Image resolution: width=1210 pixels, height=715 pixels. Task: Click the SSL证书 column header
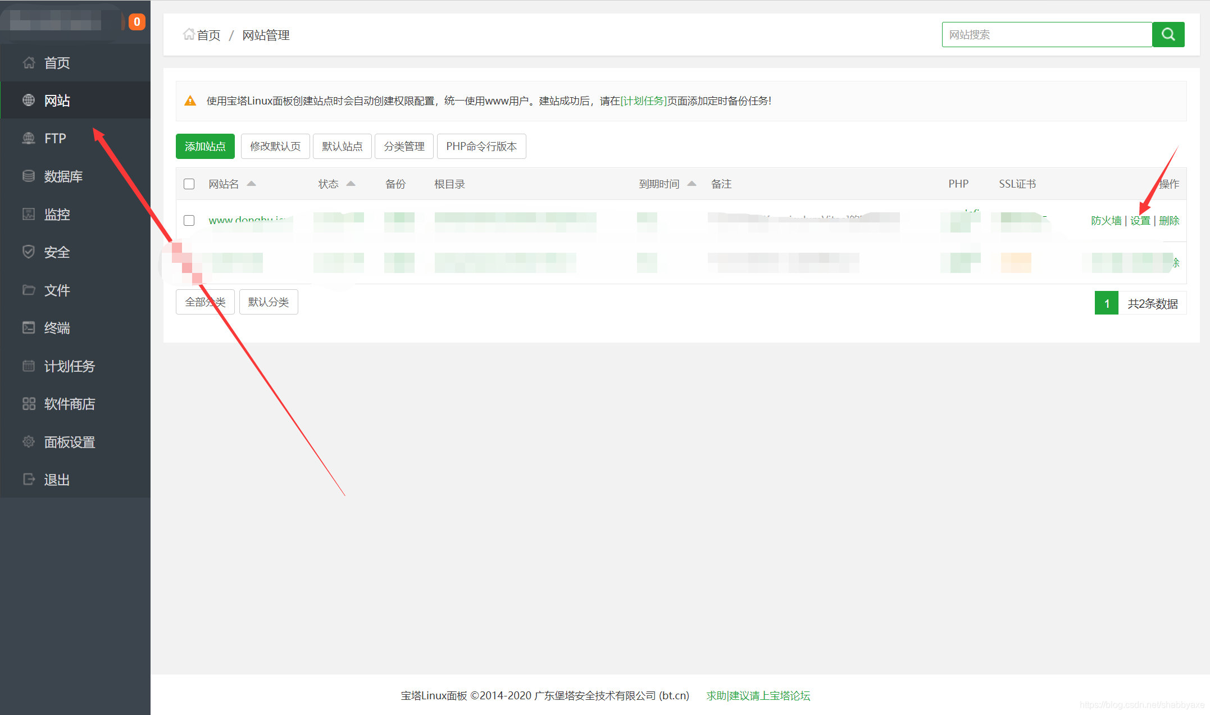(1017, 184)
